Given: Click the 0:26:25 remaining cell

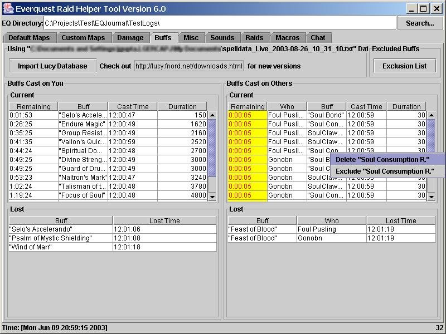Looking at the screenshot, I should click(33, 124).
